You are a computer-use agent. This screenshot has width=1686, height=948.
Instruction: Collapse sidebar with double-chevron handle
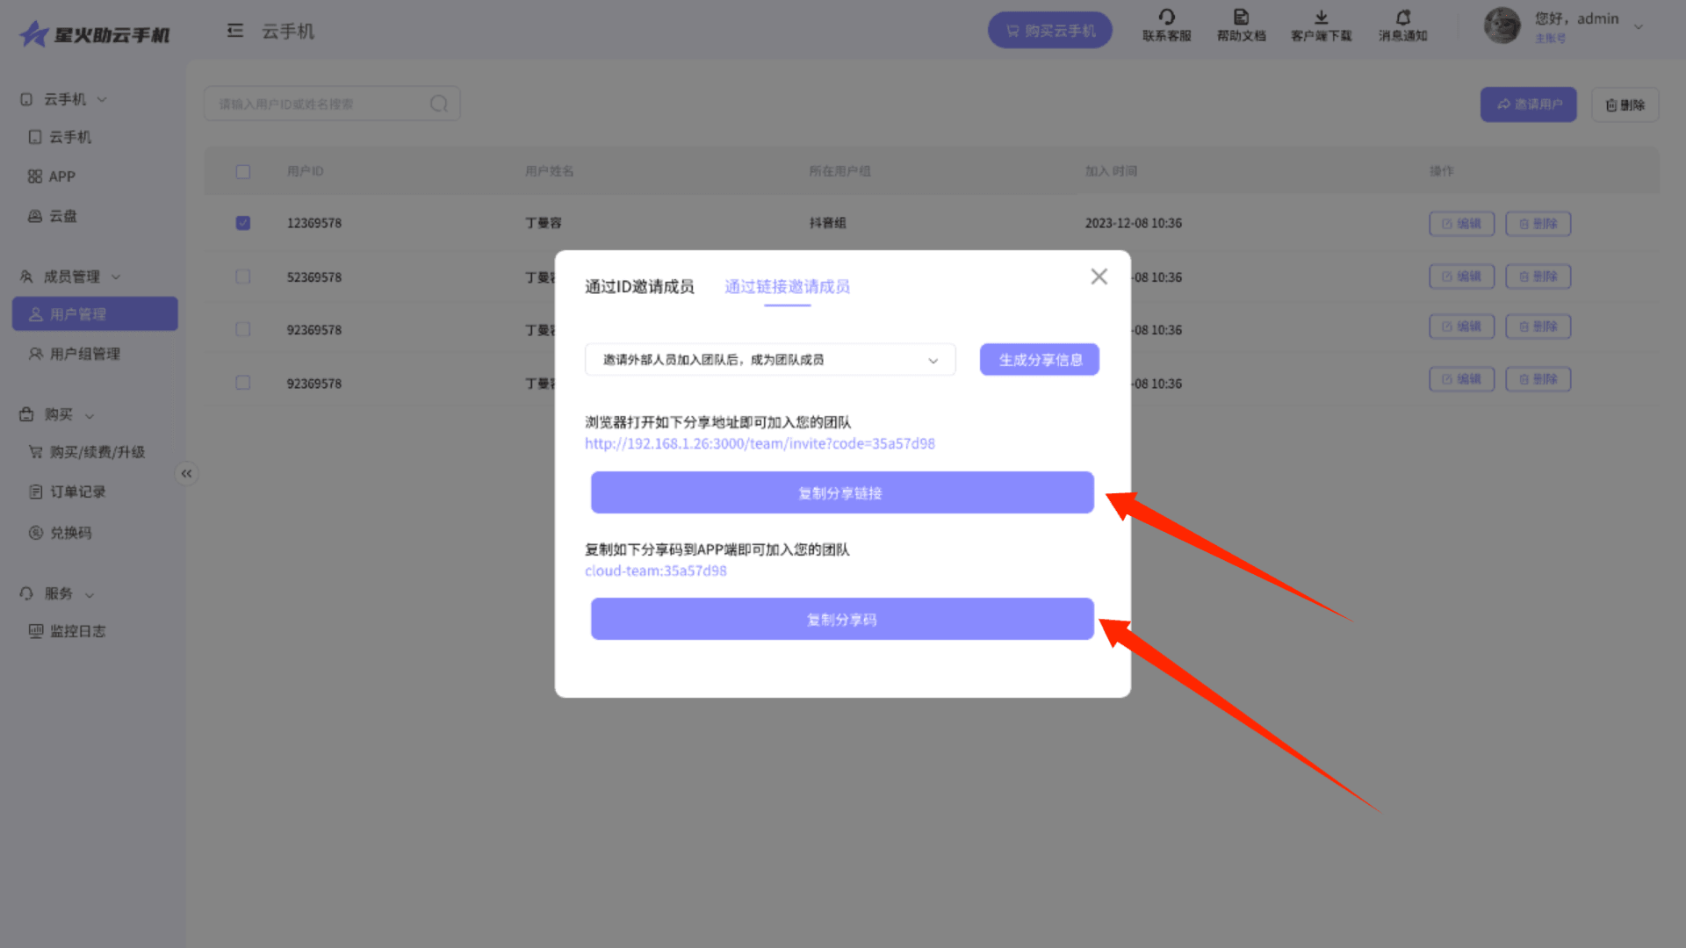pyautogui.click(x=186, y=474)
